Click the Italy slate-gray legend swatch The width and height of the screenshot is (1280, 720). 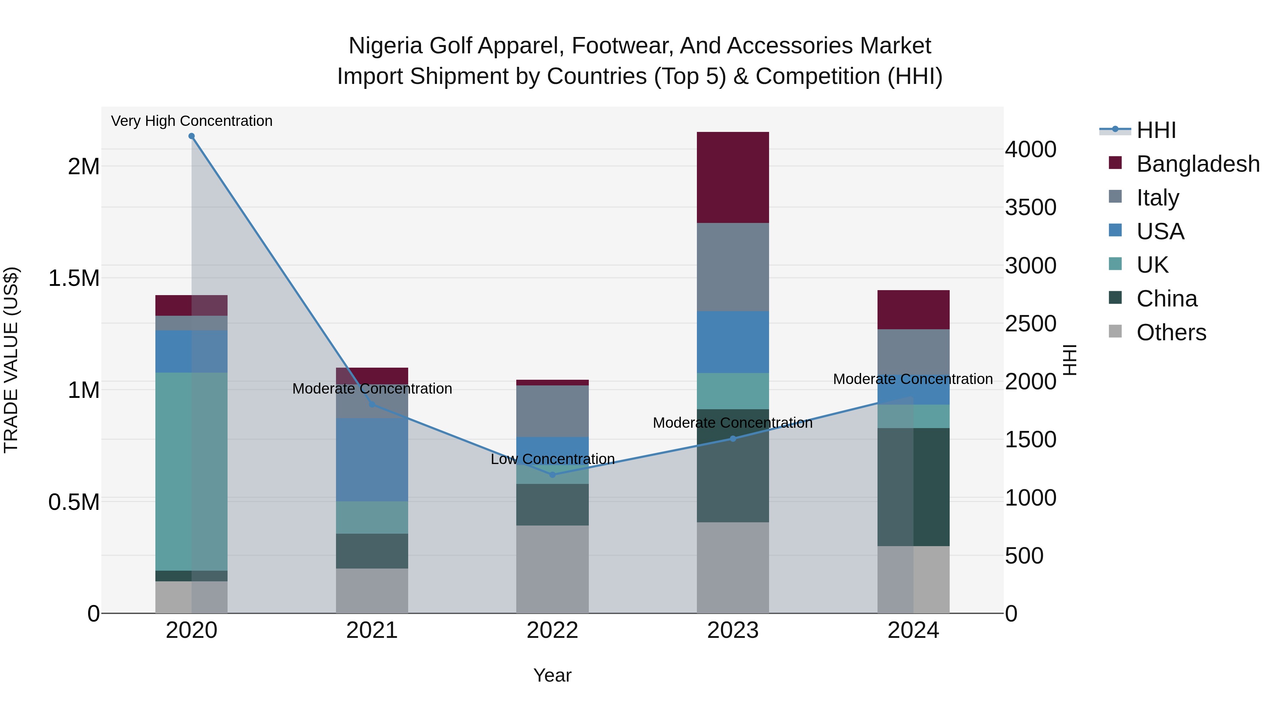[1115, 196]
